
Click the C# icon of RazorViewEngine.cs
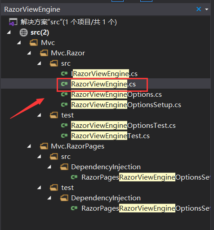[64, 84]
